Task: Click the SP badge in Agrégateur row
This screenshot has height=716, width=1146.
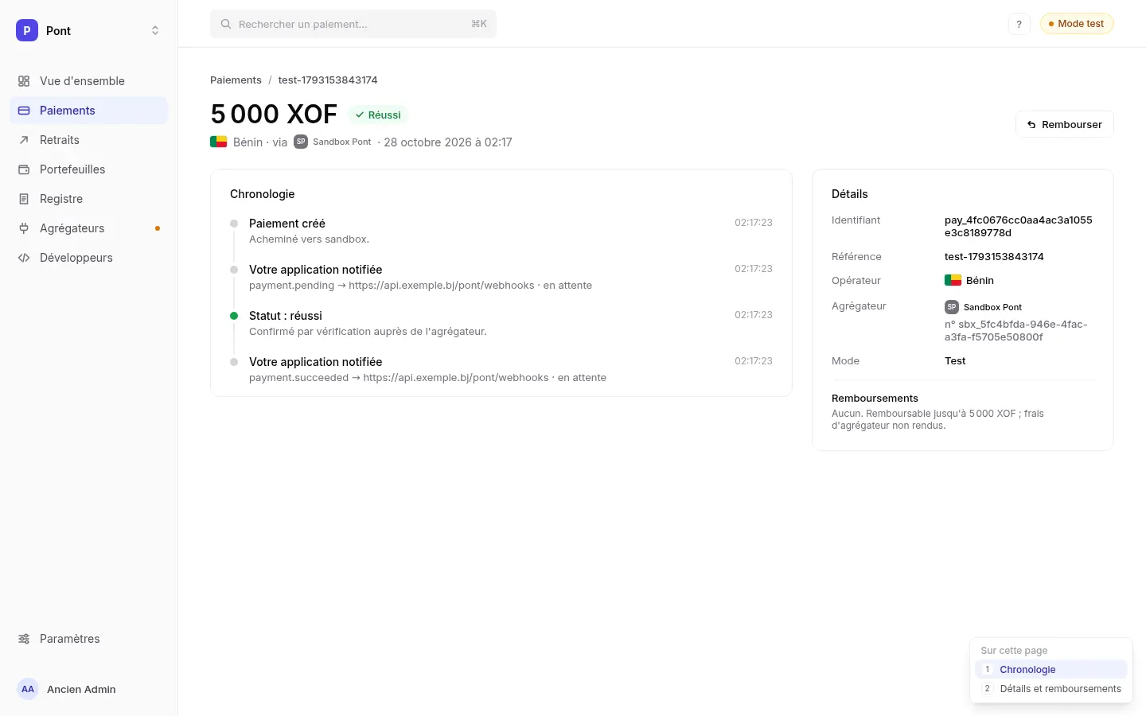Action: [952, 307]
